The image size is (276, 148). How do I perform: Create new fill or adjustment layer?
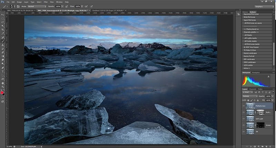(x=258, y=146)
